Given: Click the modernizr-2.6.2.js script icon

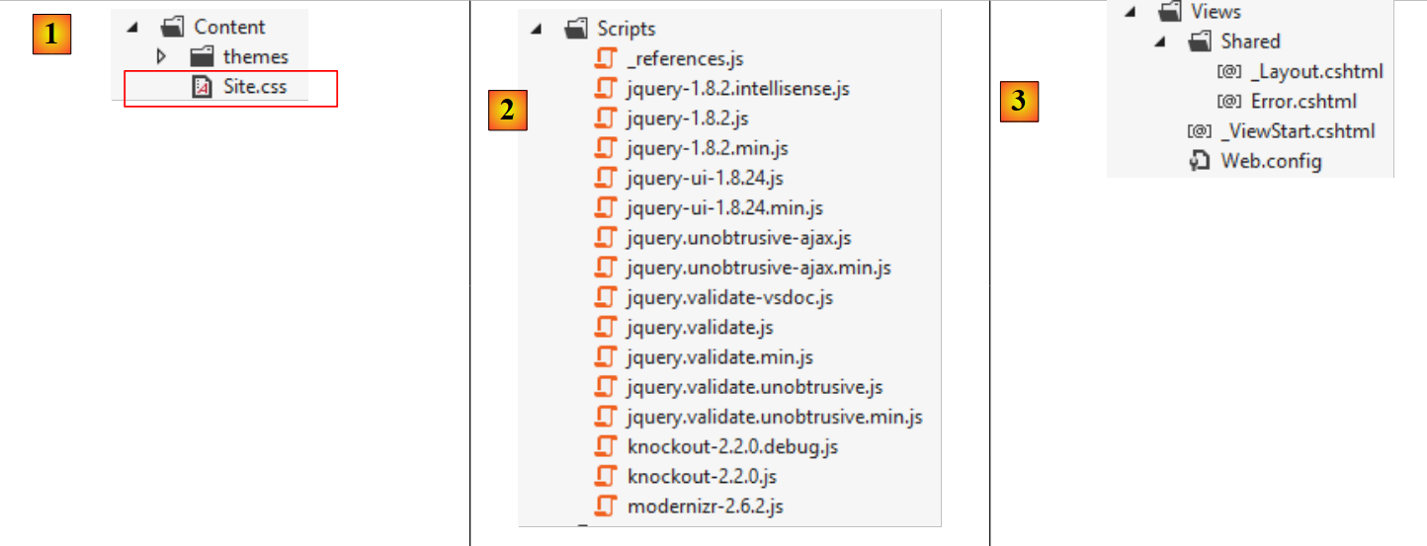Looking at the screenshot, I should coord(605,507).
